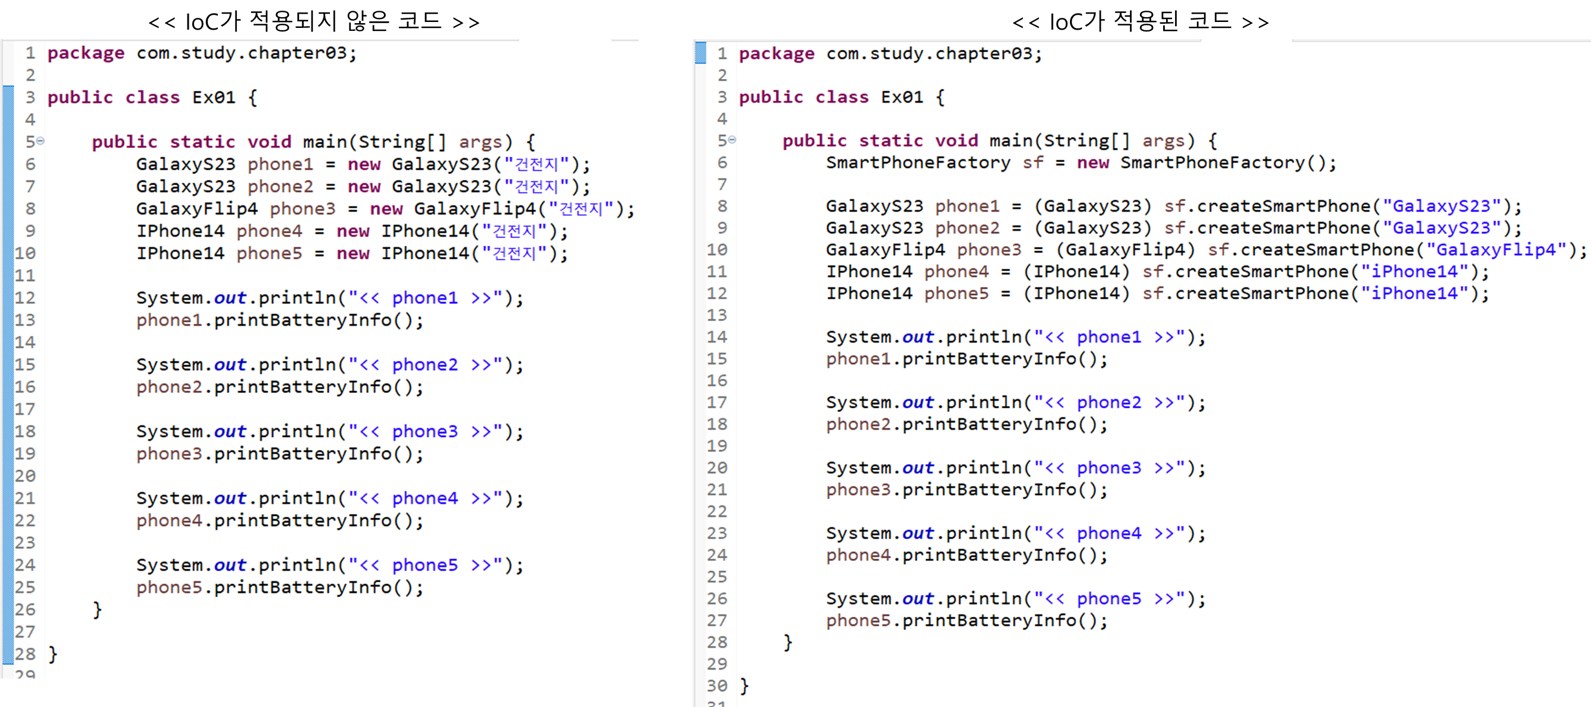Click closing brace on right line 30
The image size is (1591, 707).
pos(744,686)
